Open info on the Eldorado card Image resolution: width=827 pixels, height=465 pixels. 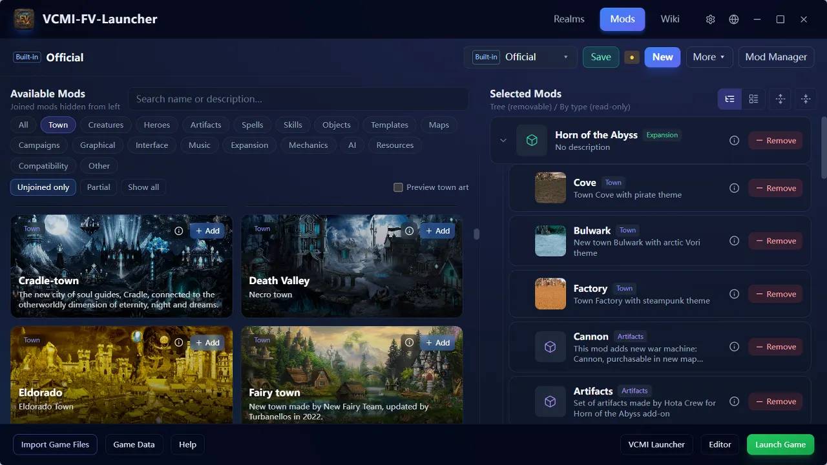(178, 342)
